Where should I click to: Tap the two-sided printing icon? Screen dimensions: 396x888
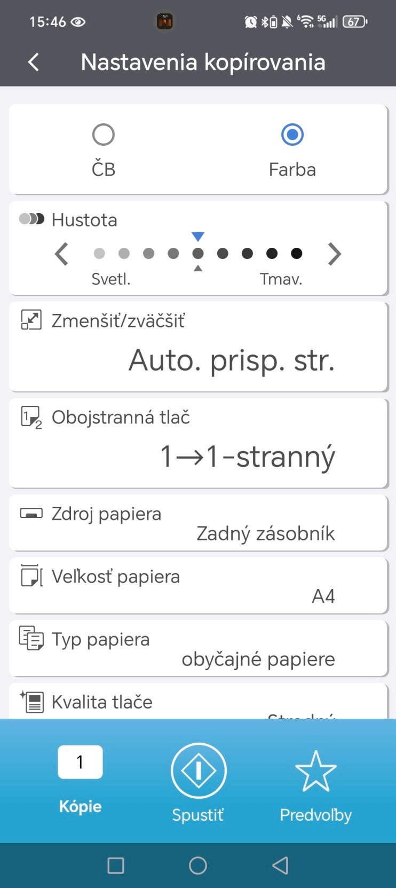(x=31, y=417)
